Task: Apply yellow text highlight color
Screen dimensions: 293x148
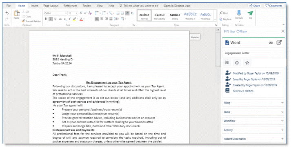Action: click(x=75, y=19)
